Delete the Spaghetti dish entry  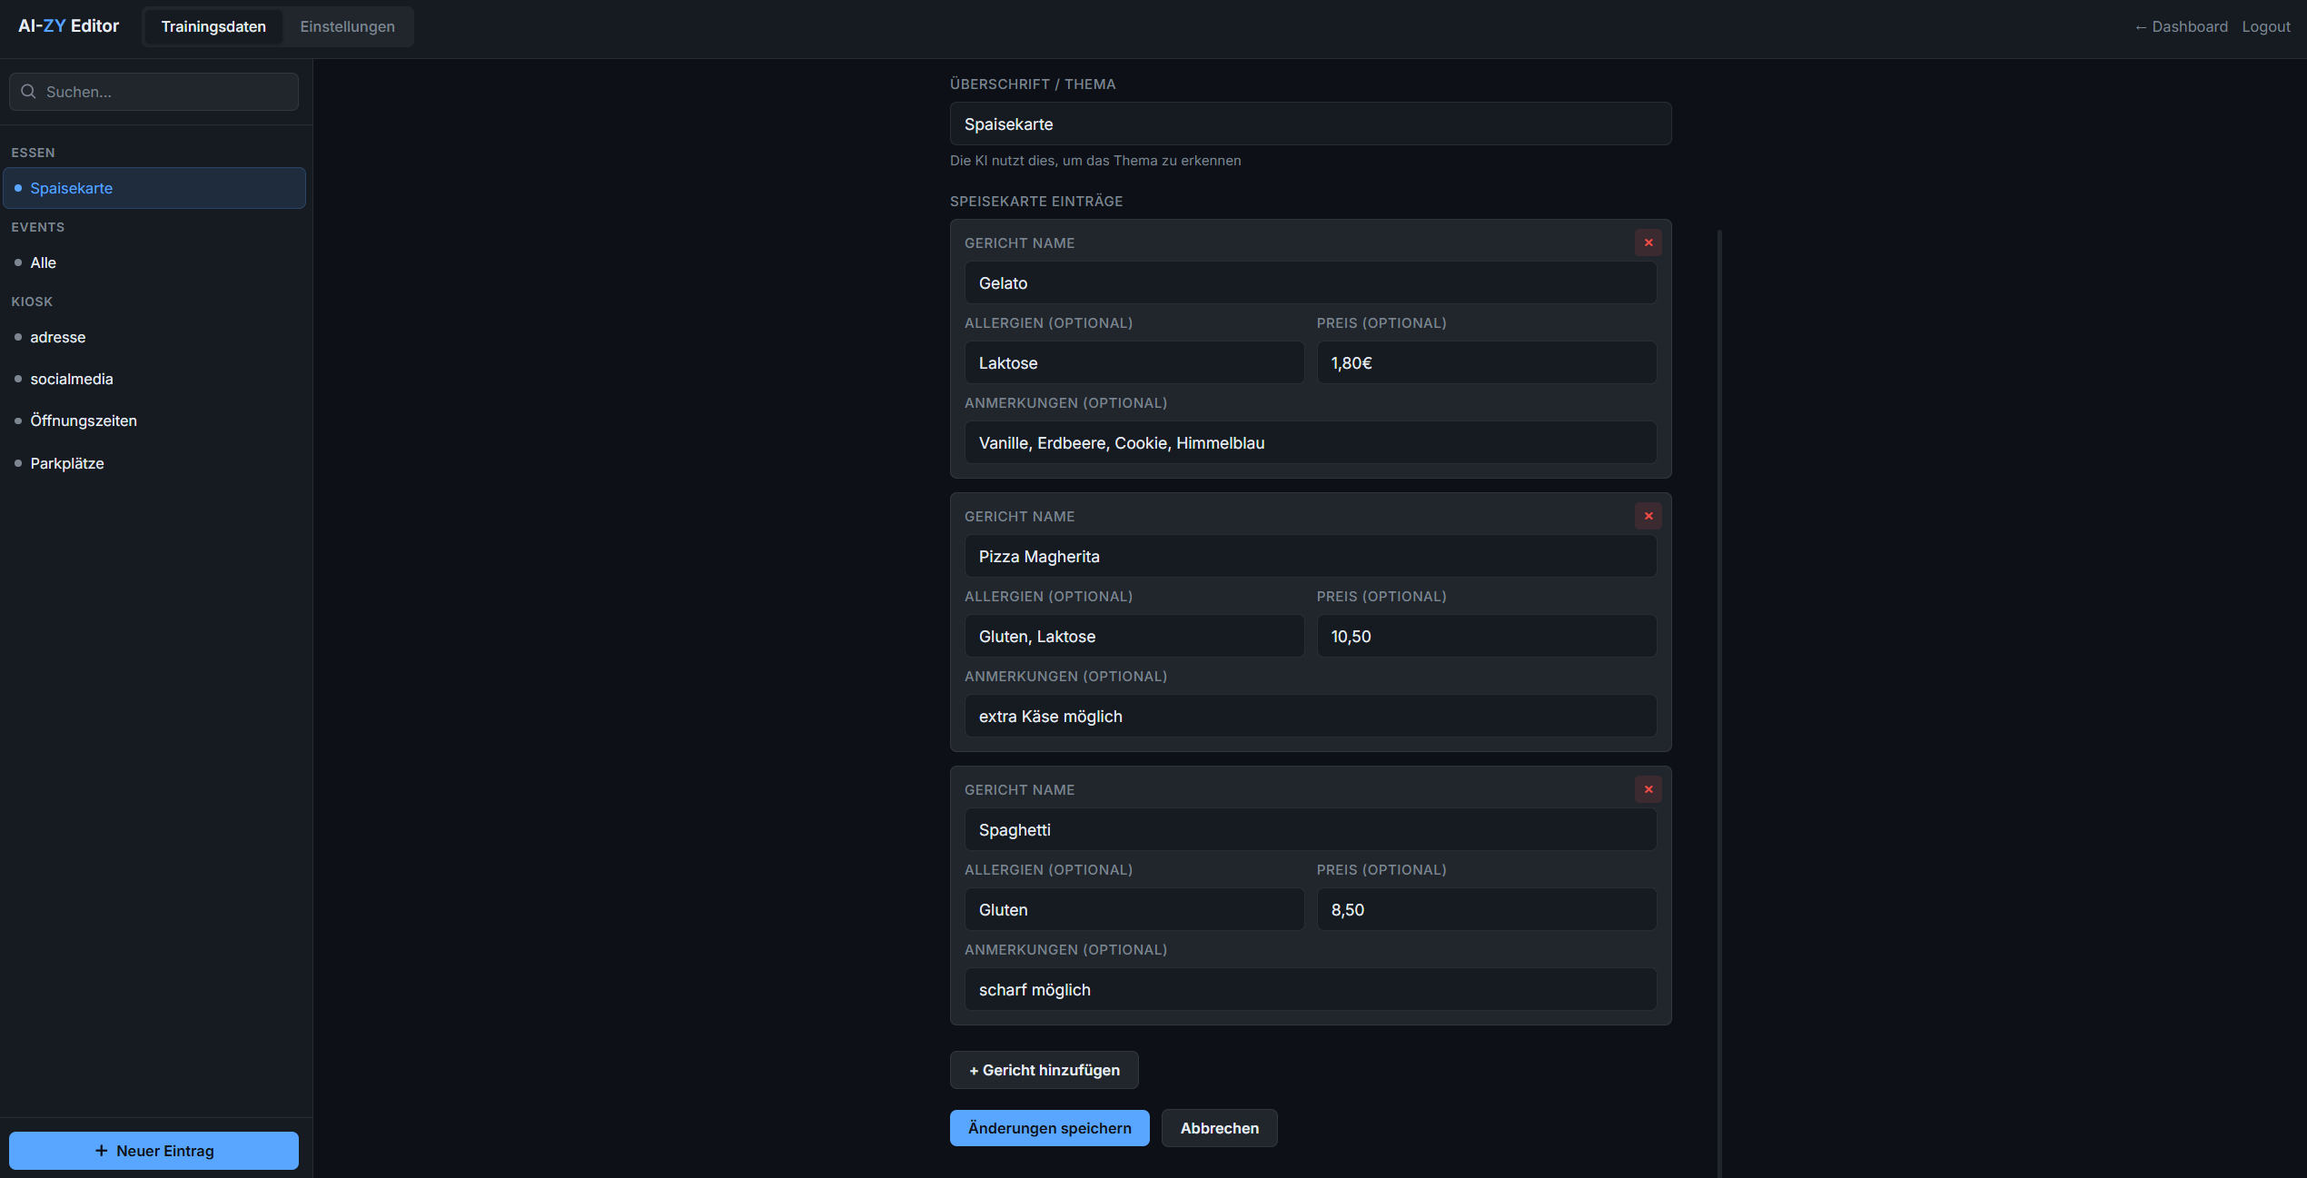(1648, 789)
